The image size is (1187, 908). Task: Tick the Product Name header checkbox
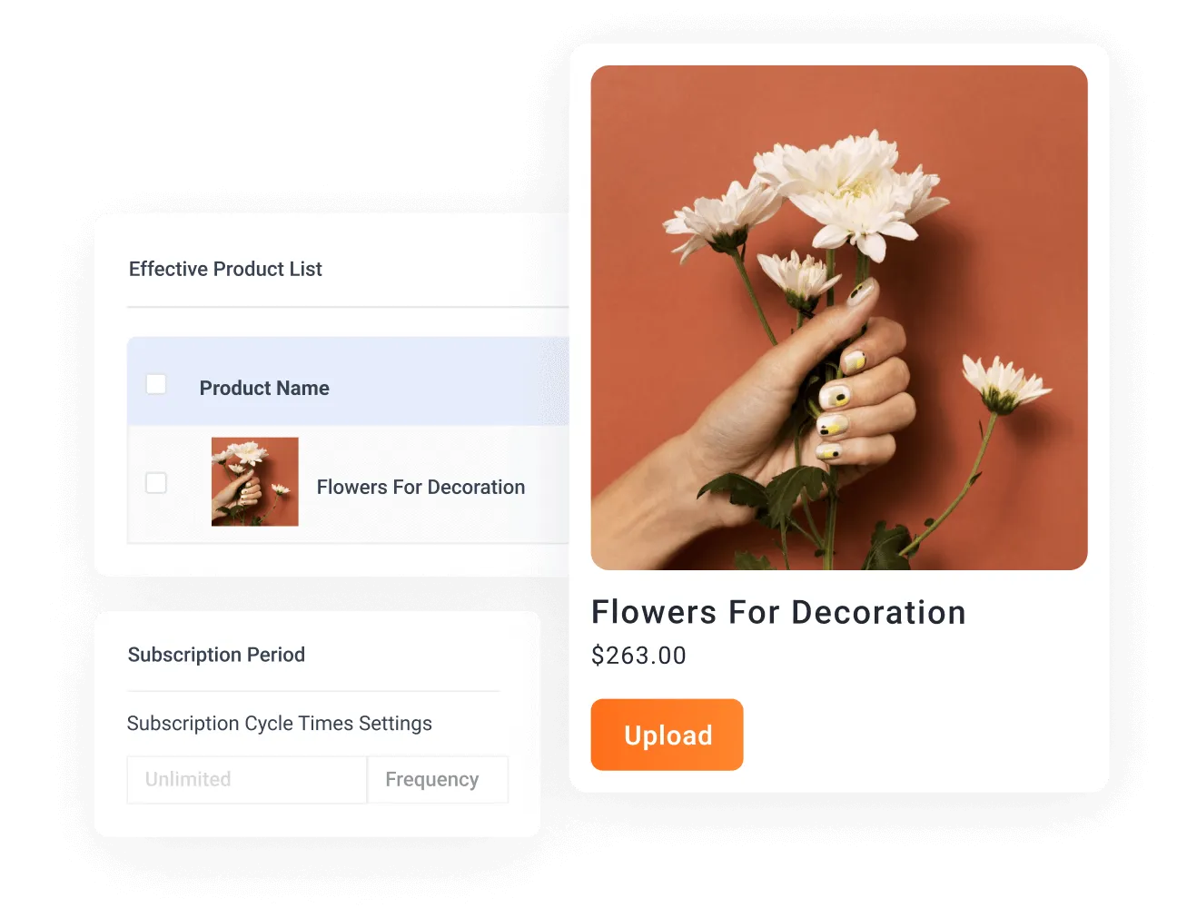156,384
